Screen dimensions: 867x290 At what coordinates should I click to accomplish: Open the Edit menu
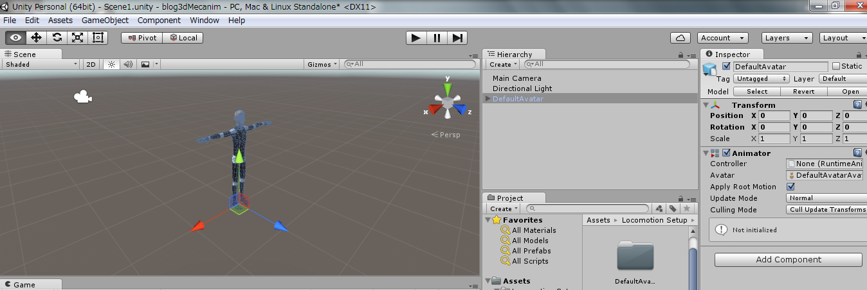32,20
